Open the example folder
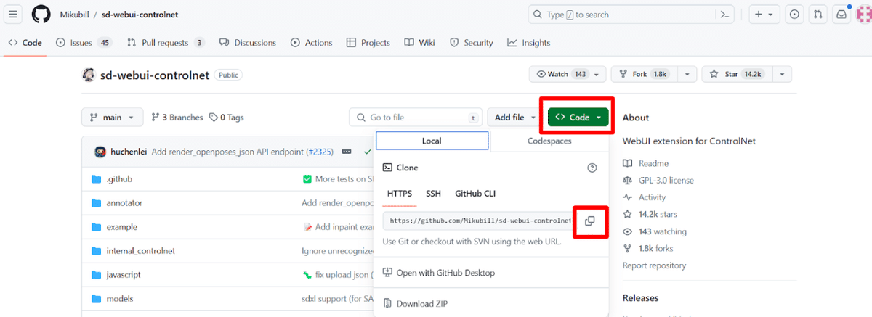Image resolution: width=872 pixels, height=317 pixels. (x=121, y=227)
